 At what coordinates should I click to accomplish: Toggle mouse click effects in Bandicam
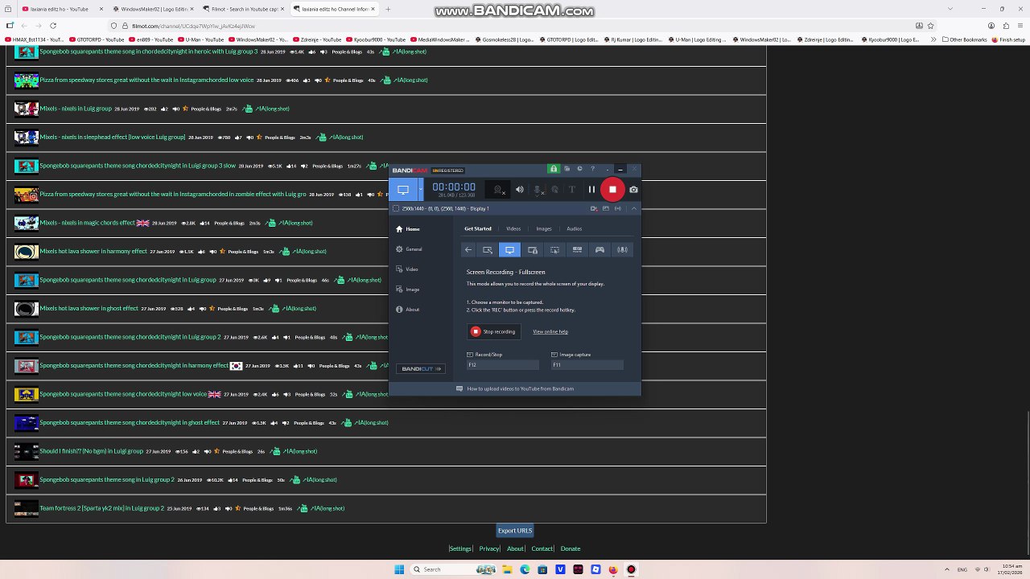click(x=554, y=190)
